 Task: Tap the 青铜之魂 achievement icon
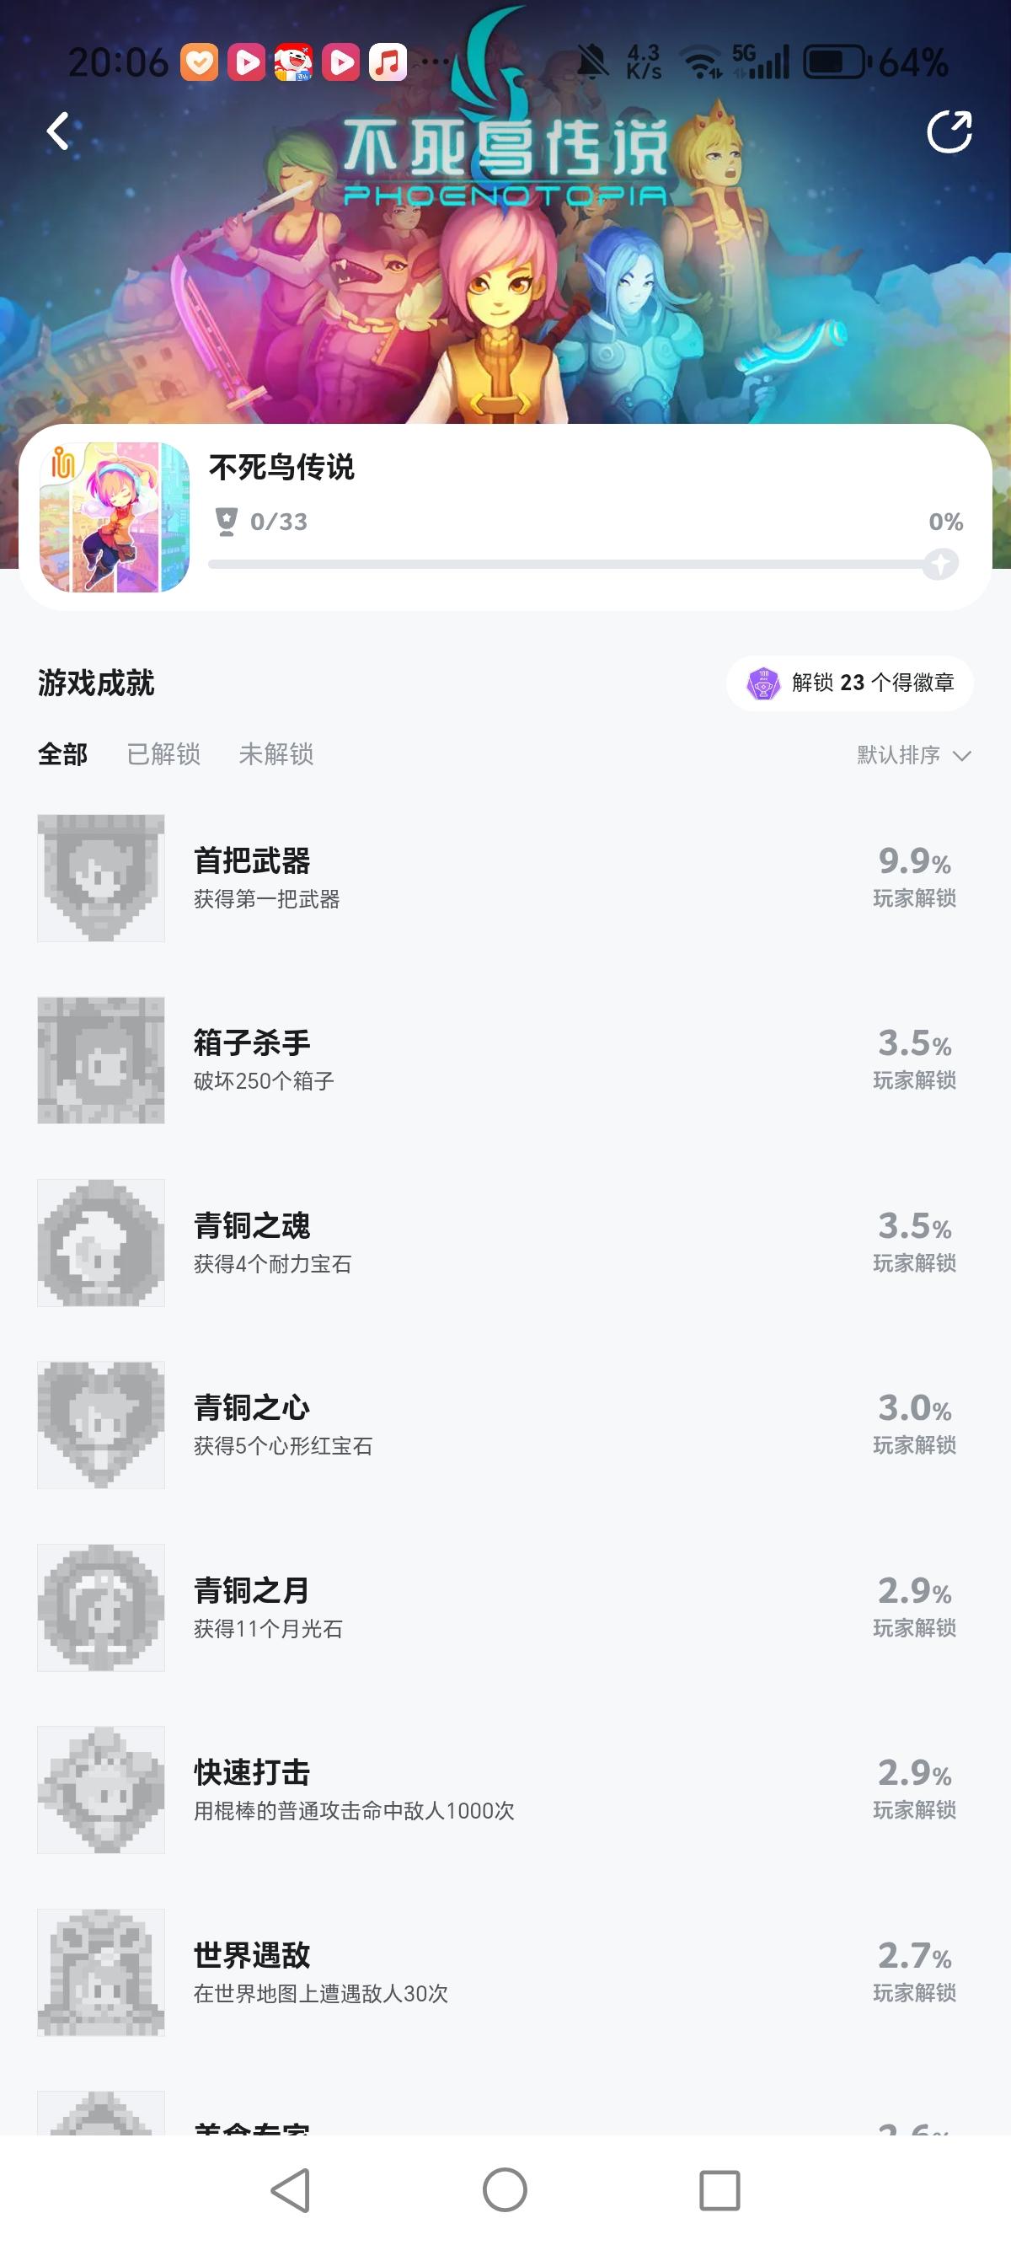point(101,1242)
